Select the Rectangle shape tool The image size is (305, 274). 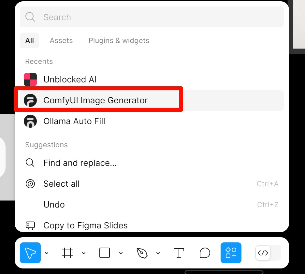(105, 253)
